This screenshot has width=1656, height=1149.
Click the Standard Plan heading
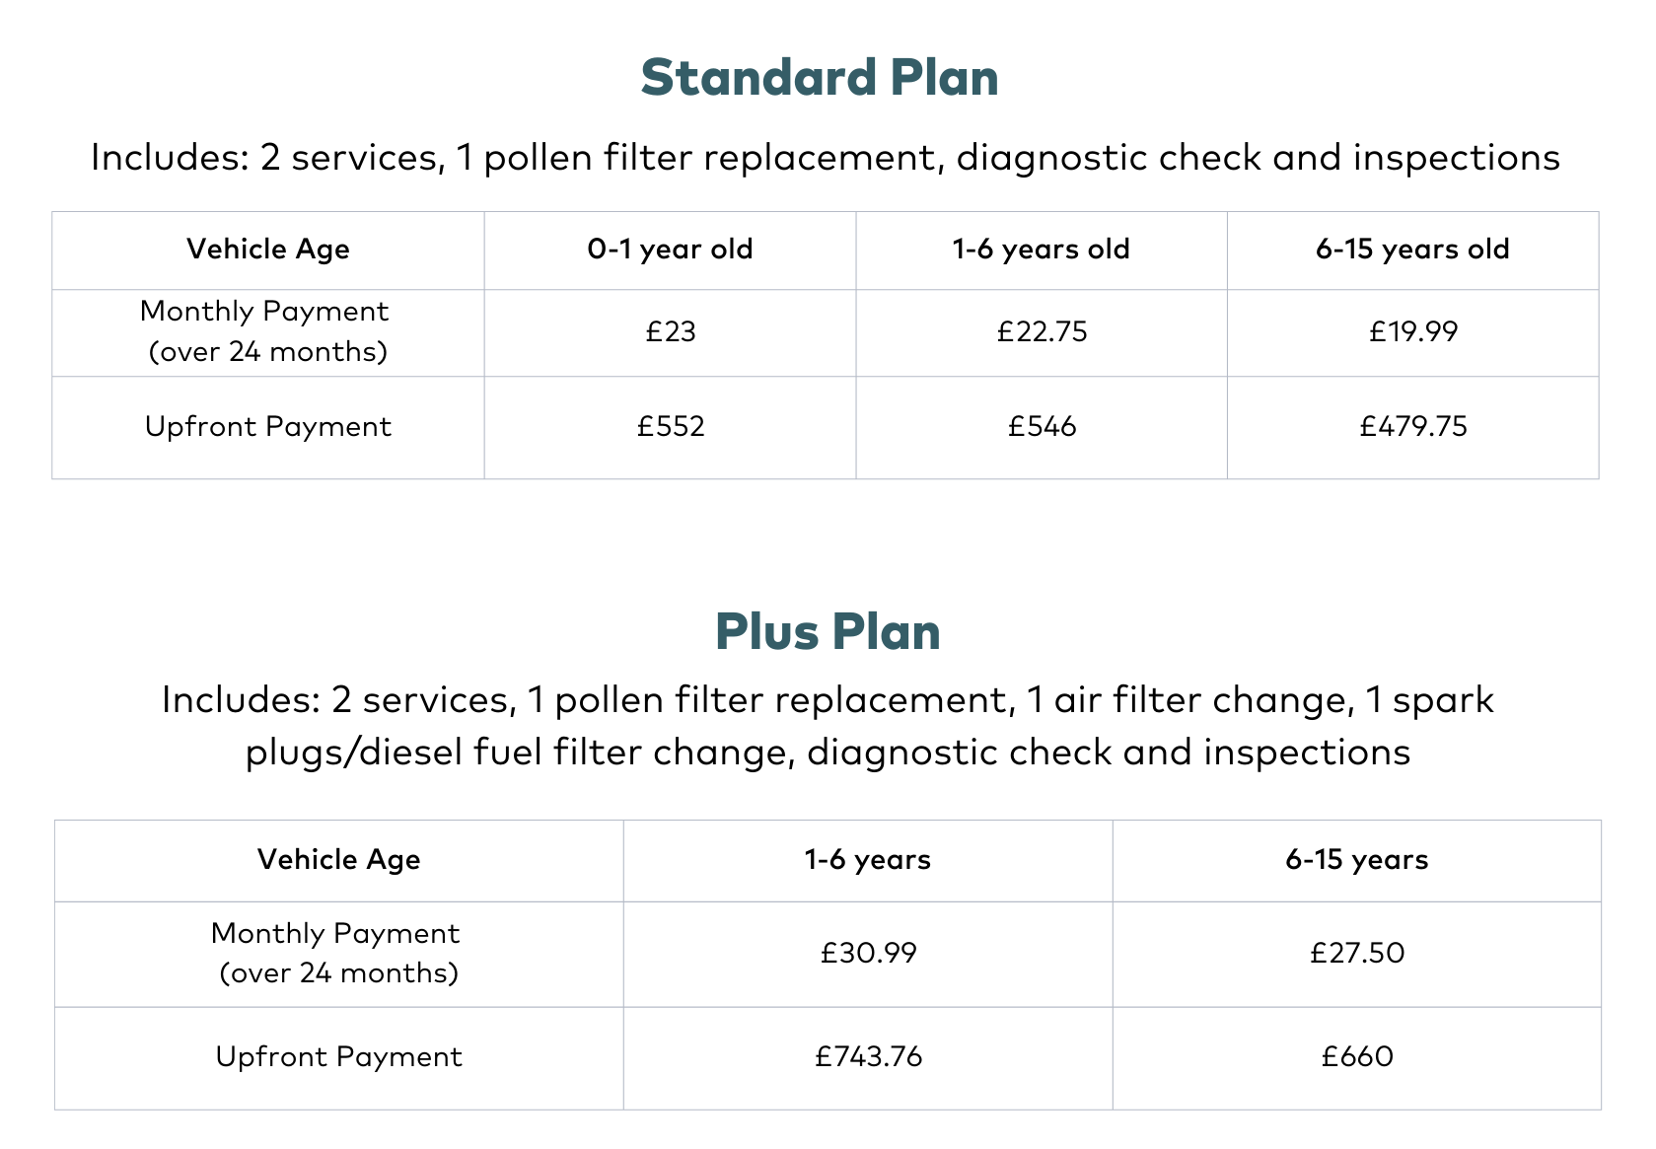point(819,78)
